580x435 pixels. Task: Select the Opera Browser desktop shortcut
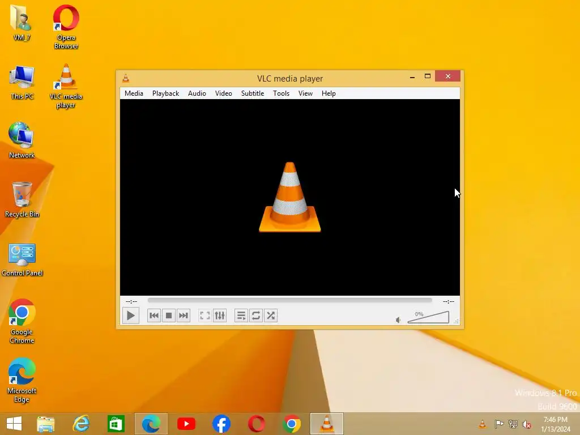66,27
